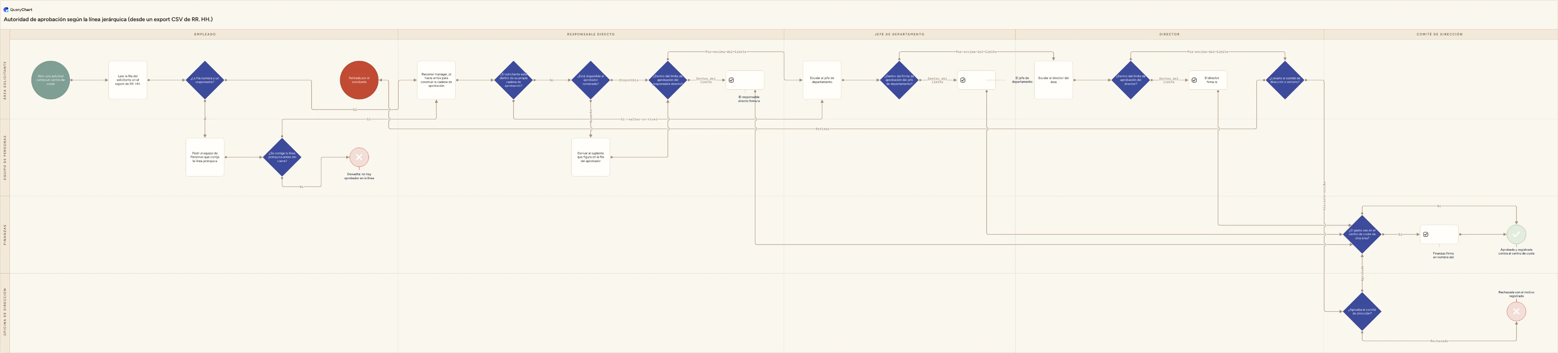Select the '¿La fila nombra a un responsable?' diamond
The height and width of the screenshot is (353, 1558).
tap(205, 80)
